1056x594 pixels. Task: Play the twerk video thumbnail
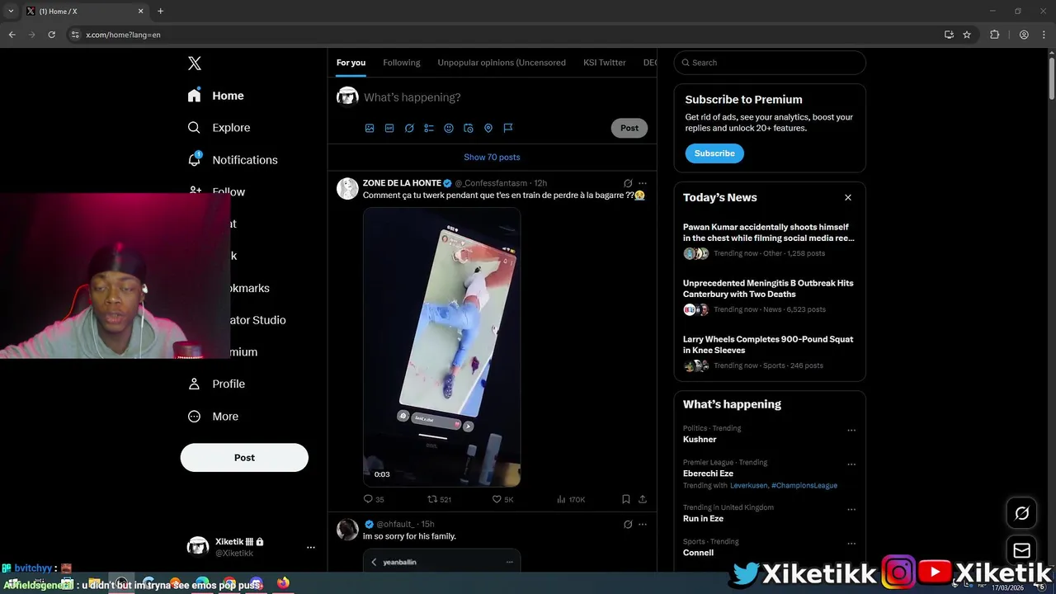(x=442, y=346)
